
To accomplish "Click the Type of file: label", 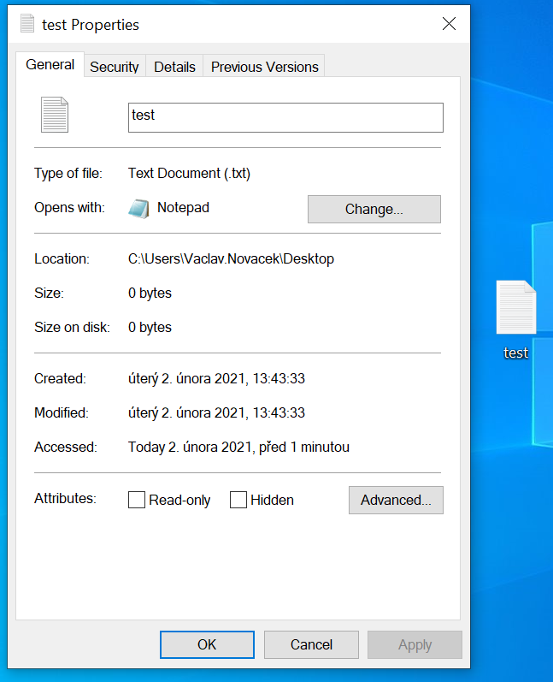I will click(68, 173).
